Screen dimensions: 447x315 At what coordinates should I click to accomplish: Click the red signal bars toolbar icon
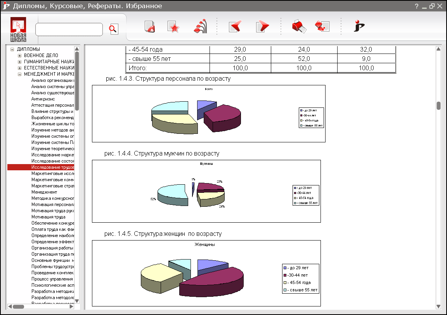pos(200,27)
